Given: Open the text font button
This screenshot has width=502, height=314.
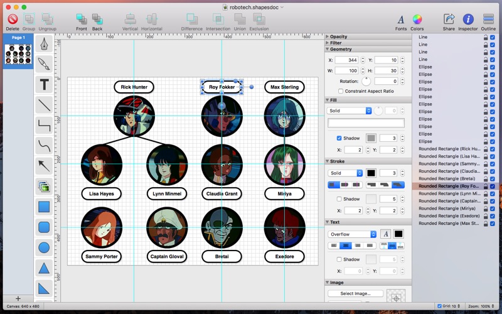Looking at the screenshot, I should (385, 234).
